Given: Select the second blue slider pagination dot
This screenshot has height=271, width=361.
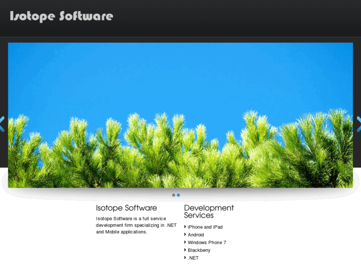Looking at the screenshot, I should 178,195.
